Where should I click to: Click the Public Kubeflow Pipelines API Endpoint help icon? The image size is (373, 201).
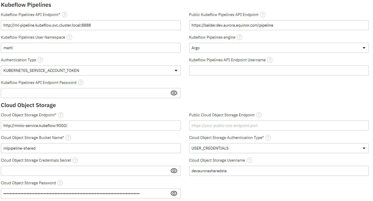coord(263,15)
